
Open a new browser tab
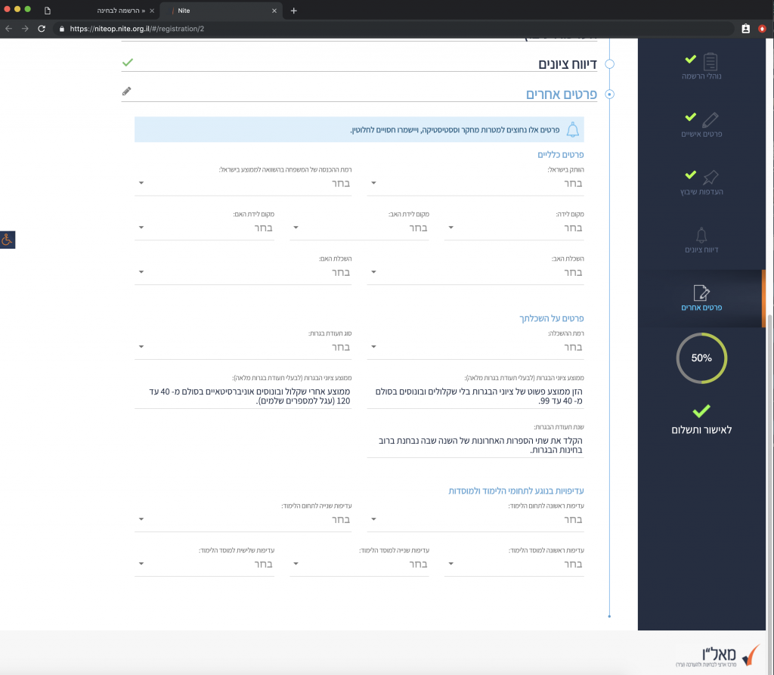[294, 11]
